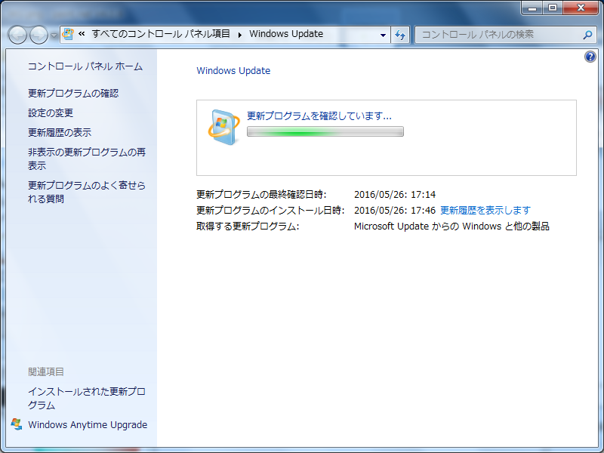Screen dimensions: 604x453
Task: Click the green update-check progress bar
Action: tap(325, 131)
